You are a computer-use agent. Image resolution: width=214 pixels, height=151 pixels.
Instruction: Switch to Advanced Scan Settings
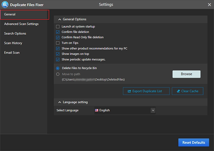pyautogui.click(x=21, y=24)
